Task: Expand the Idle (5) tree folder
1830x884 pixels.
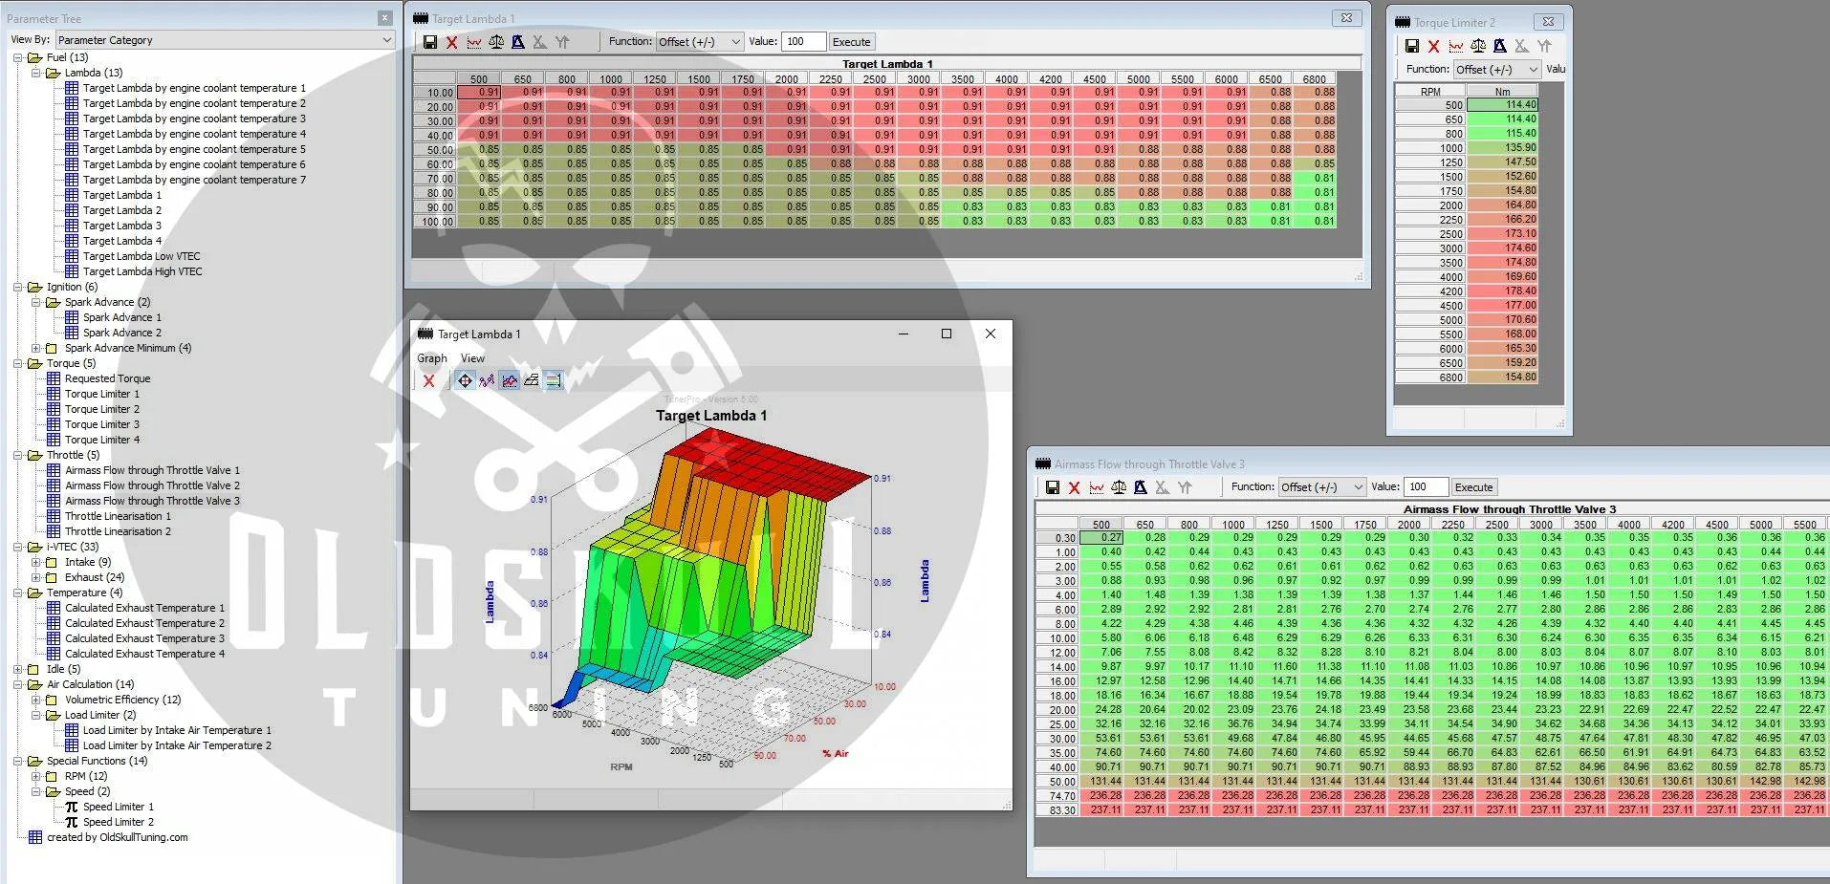Action: [x=18, y=669]
